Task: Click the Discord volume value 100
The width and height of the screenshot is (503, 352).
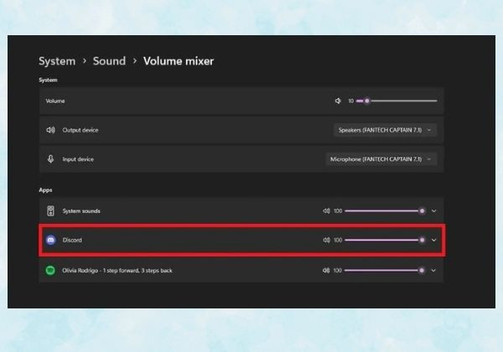Action: (338, 240)
